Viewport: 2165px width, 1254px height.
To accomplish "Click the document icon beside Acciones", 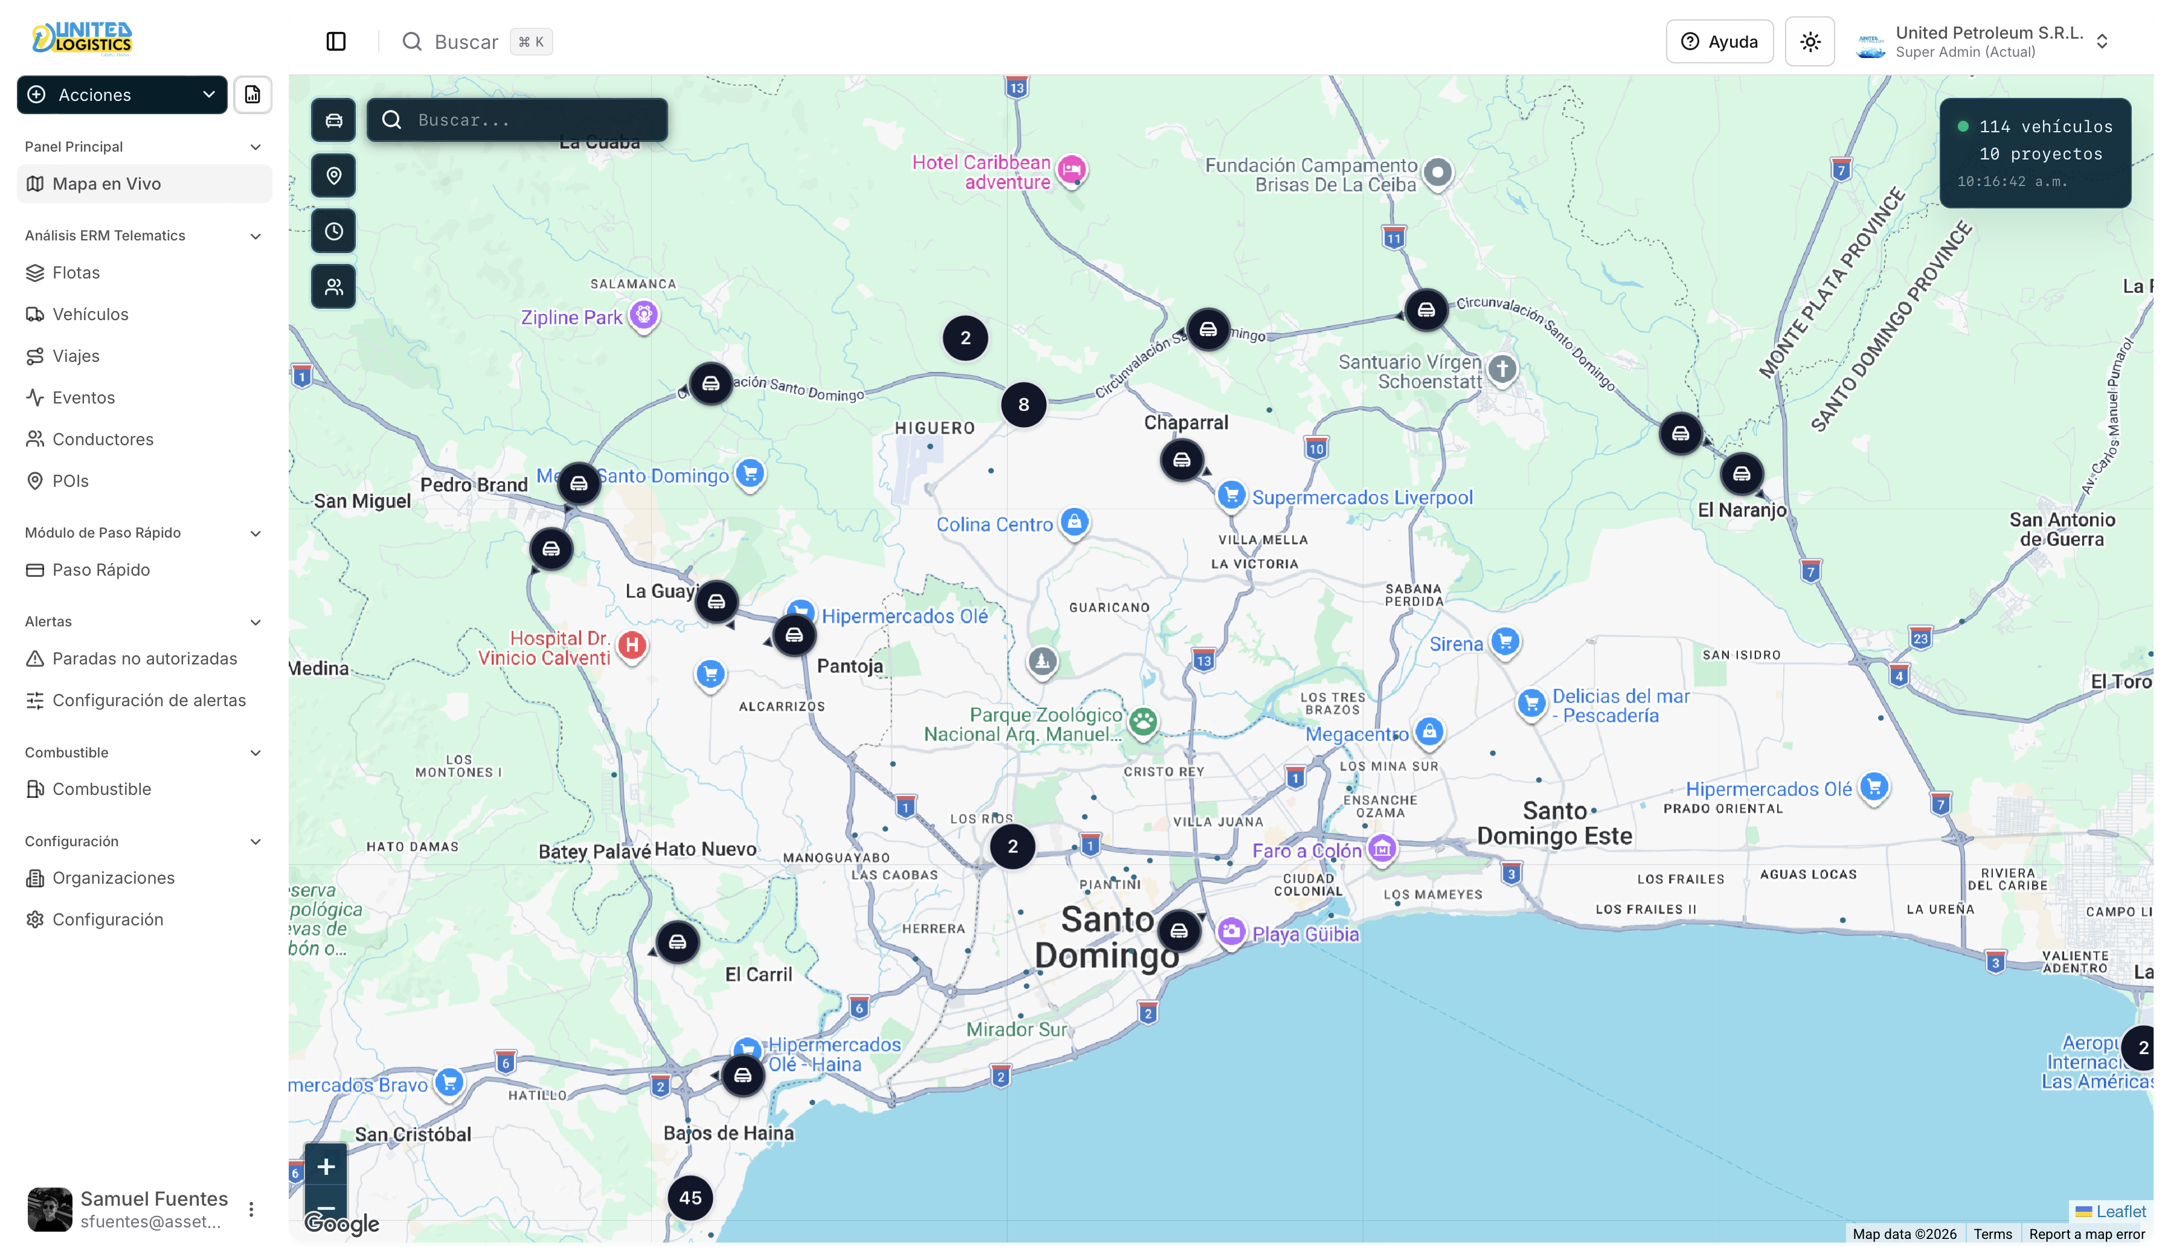I will [x=253, y=94].
